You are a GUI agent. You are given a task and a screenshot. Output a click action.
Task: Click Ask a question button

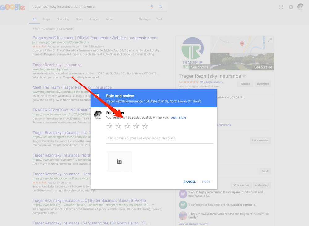[x=260, y=140]
